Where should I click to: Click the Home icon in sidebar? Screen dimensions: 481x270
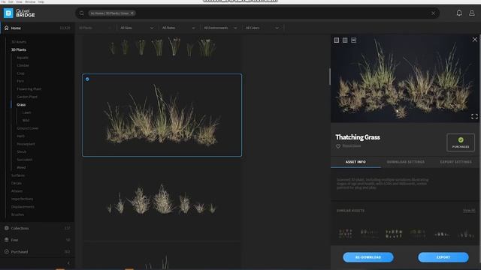(7, 28)
